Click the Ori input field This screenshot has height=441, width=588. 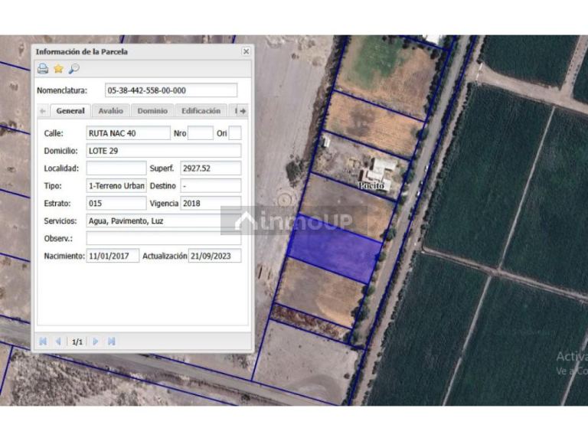click(235, 133)
